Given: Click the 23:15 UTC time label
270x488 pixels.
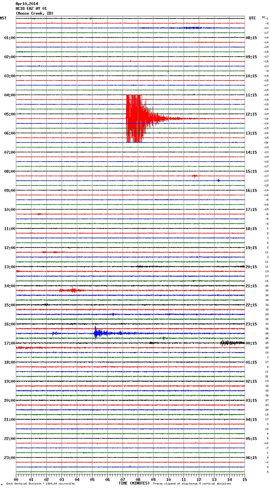Looking at the screenshot, I should click(251, 324).
